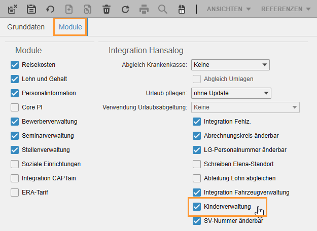Create a new record via the plus-page icon
Viewport: 317px width, 231px height.
[69, 9]
